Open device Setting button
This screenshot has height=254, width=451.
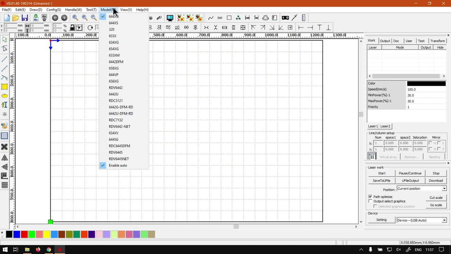(381, 220)
